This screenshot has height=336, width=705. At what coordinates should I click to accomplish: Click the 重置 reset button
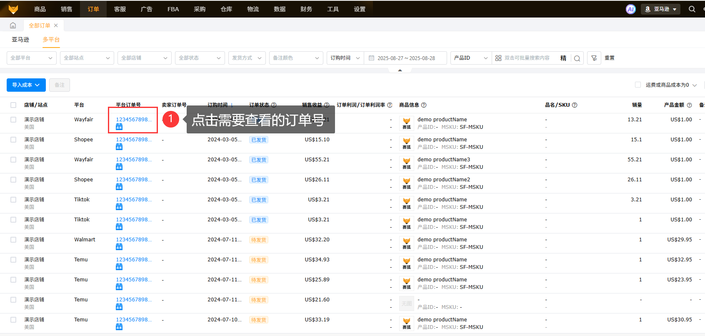[x=609, y=58]
